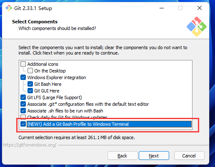Screen dimensions: 215x167
Task: Select the Git LFS list item text
Action: coord(55,97)
